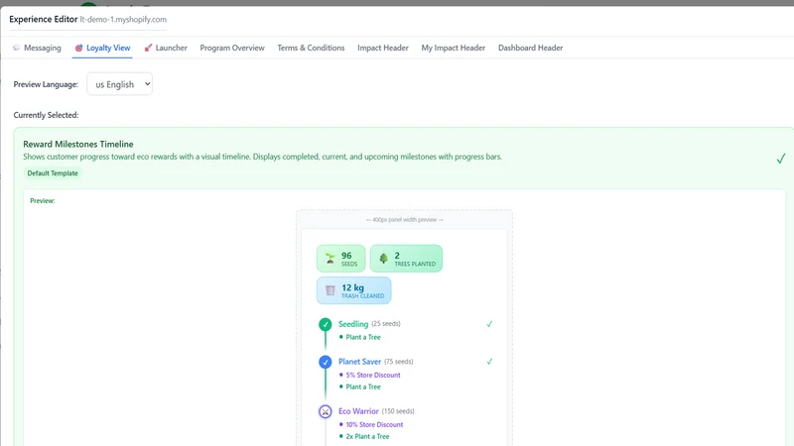The width and height of the screenshot is (794, 446).
Task: Click the checkmark beside Planet Saver milestone
Action: point(489,362)
